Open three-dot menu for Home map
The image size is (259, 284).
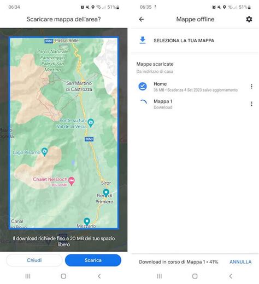pos(251,87)
